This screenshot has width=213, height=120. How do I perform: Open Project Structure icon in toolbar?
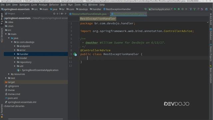206,9
